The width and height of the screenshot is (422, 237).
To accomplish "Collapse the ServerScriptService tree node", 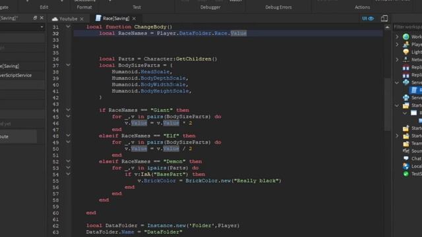I will coord(397,82).
